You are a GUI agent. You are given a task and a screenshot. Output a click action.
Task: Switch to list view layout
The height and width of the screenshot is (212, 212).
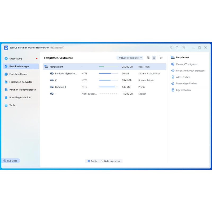point(154,58)
